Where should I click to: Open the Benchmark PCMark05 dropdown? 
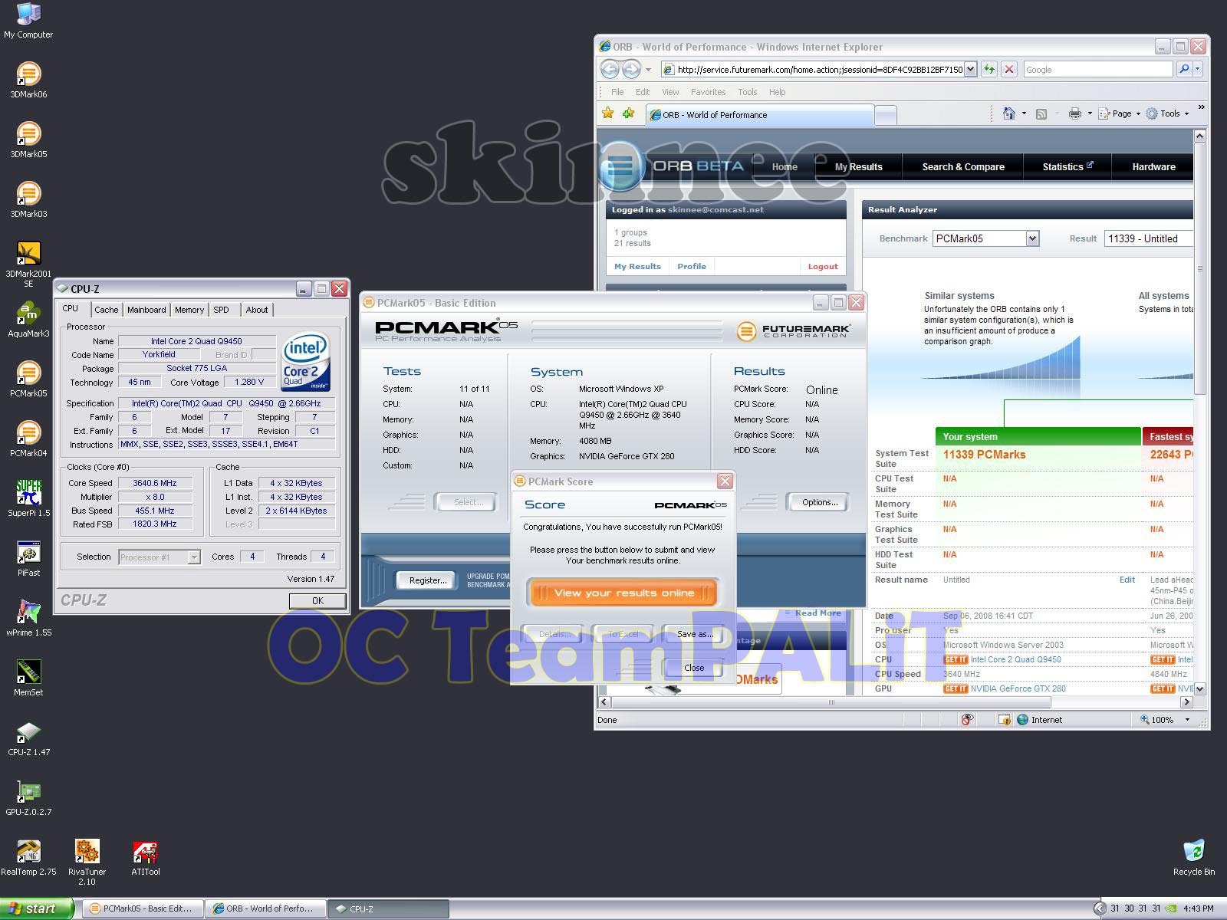coord(1032,238)
